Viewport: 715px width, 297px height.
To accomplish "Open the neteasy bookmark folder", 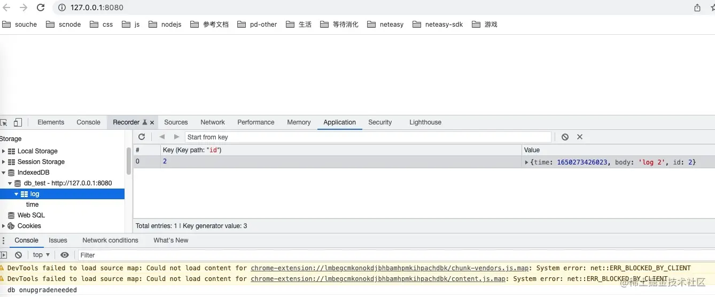I will [385, 25].
